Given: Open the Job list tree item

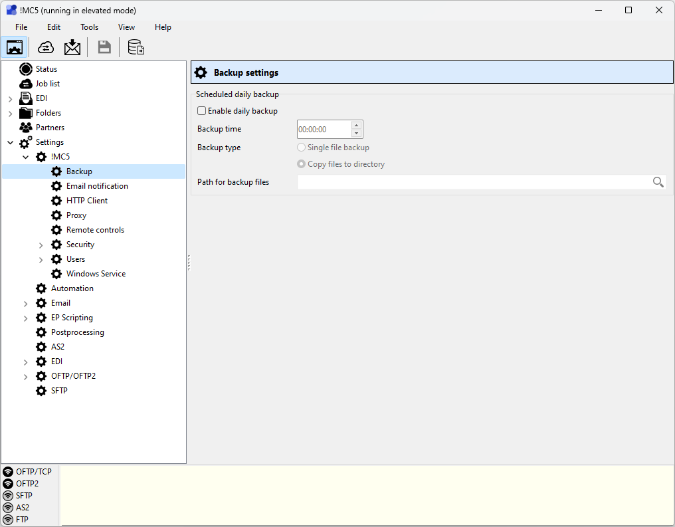Looking at the screenshot, I should [48, 84].
